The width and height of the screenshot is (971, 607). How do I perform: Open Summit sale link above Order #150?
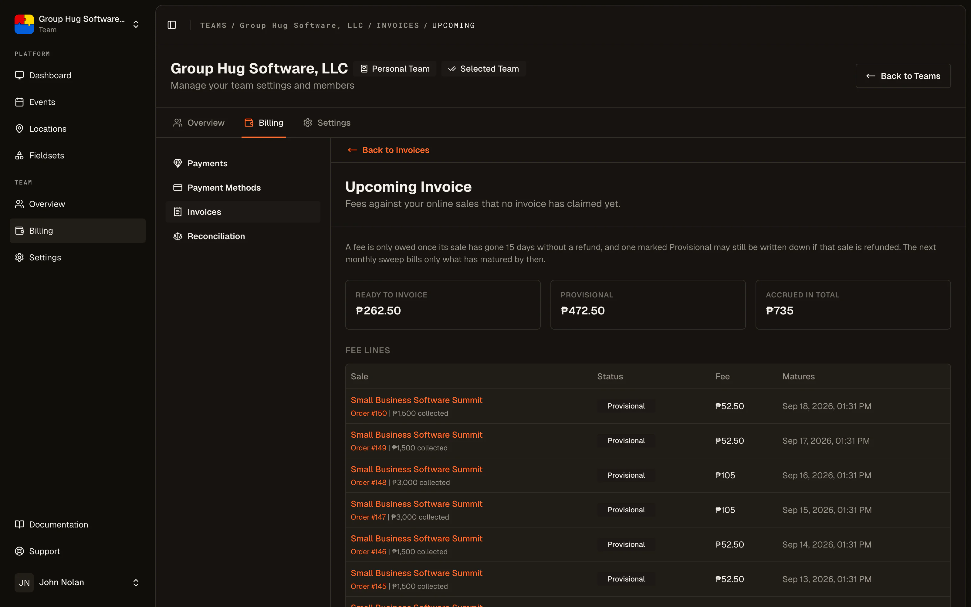pyautogui.click(x=417, y=400)
